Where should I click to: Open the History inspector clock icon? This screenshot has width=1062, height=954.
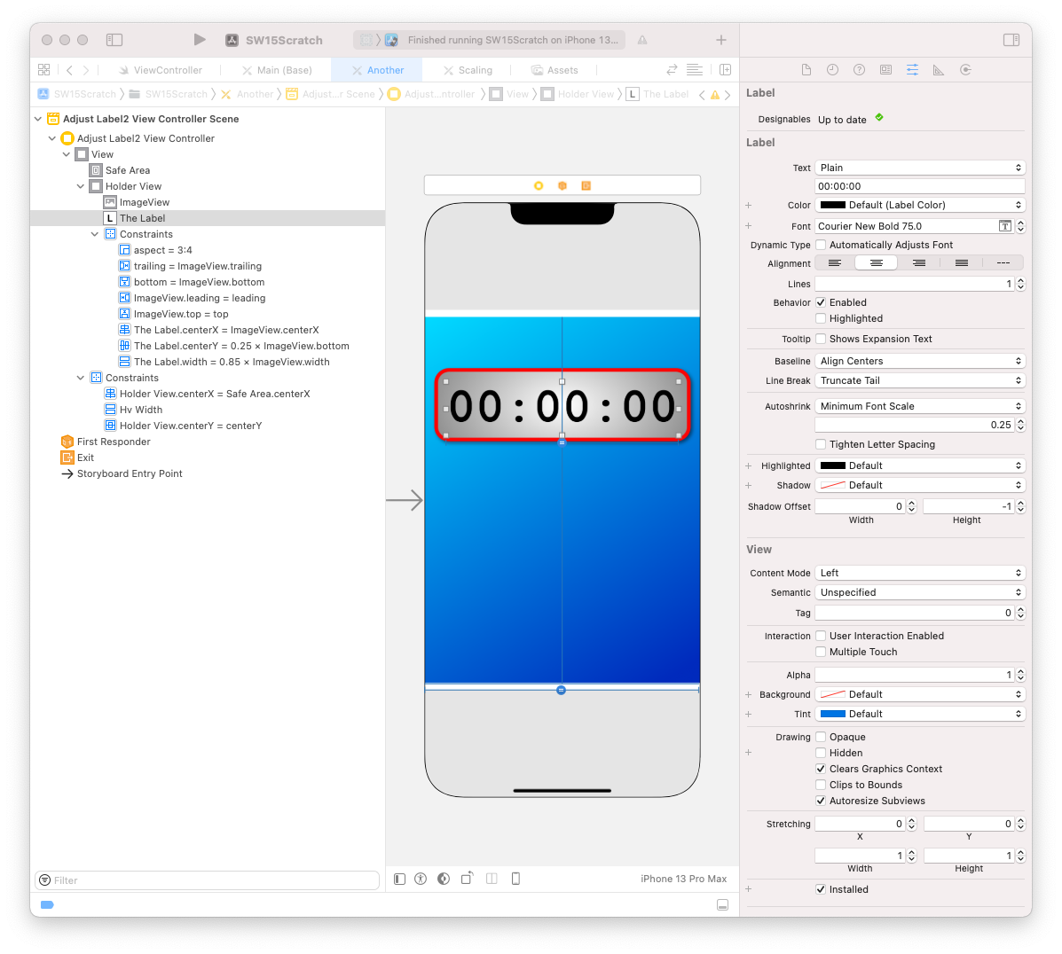point(832,70)
